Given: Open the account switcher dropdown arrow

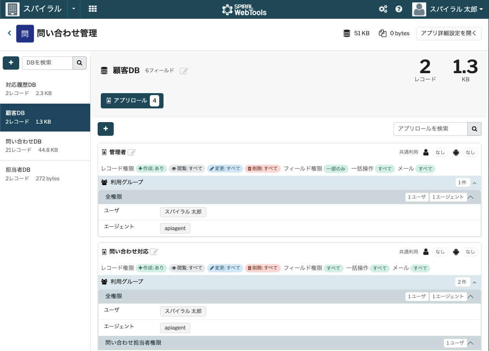Looking at the screenshot, I should [x=73, y=9].
